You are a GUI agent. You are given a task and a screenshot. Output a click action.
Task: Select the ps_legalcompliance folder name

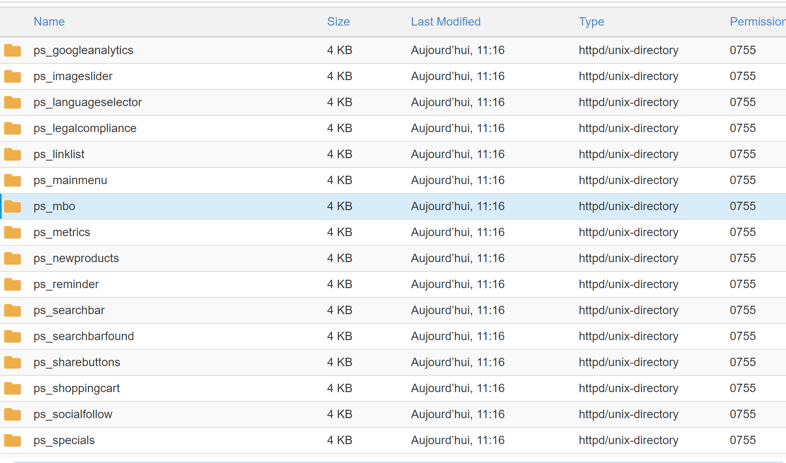(x=85, y=128)
